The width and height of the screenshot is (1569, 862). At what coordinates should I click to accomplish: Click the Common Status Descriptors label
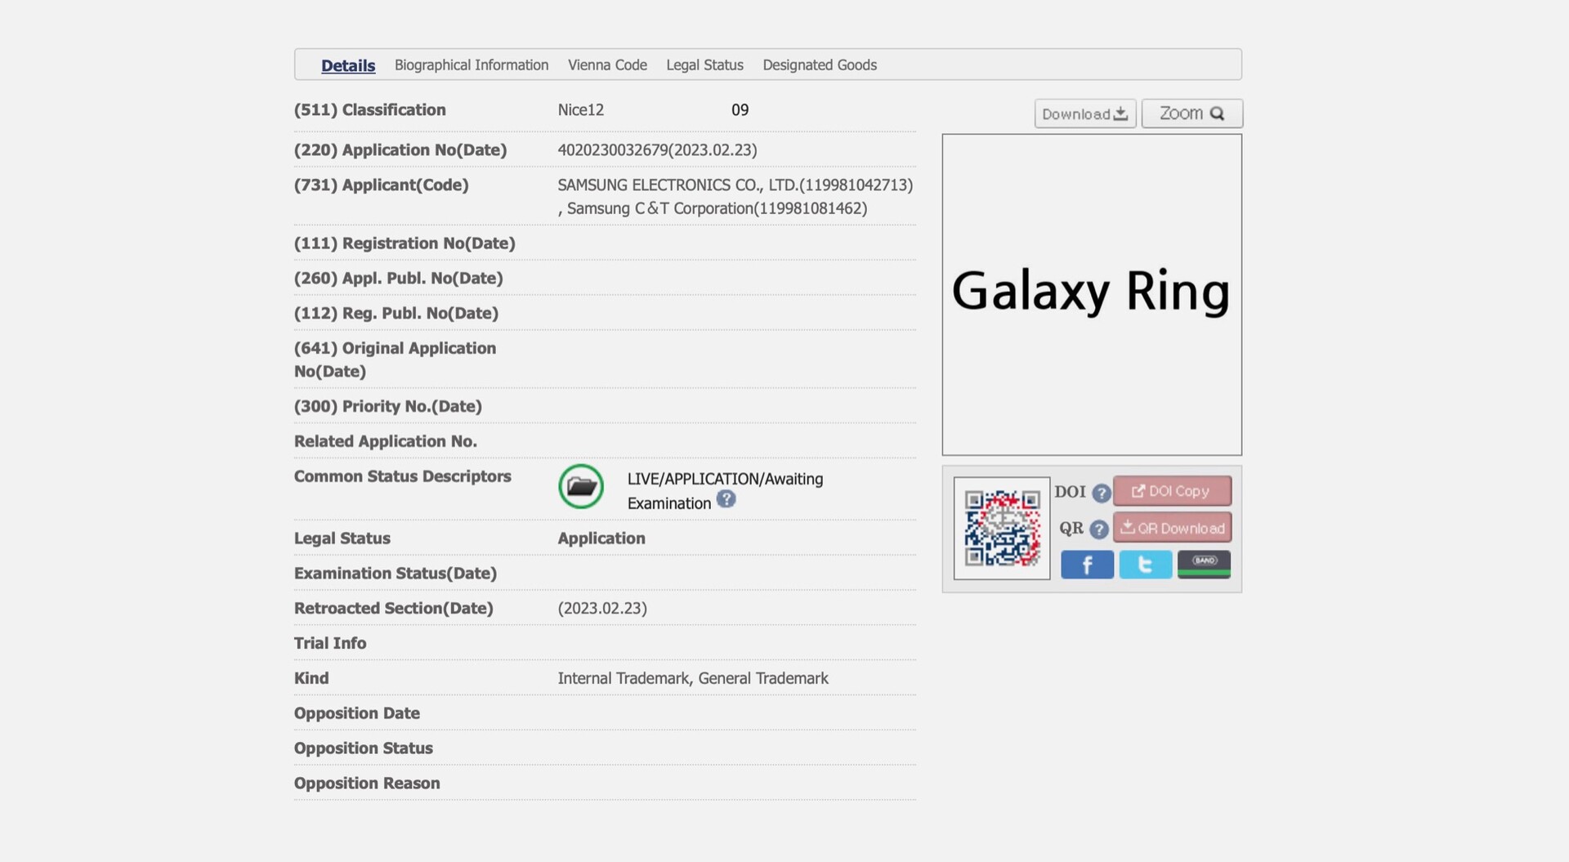(x=403, y=477)
